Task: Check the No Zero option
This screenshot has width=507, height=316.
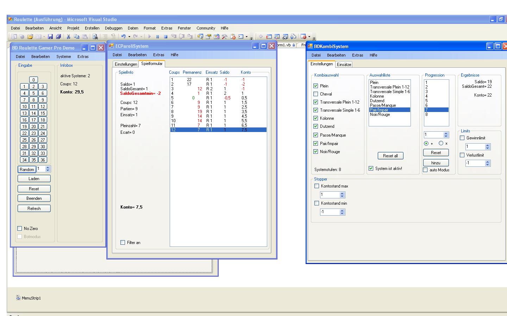Action: [x=20, y=229]
